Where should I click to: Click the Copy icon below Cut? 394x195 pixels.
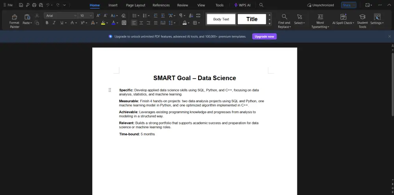point(37,22)
